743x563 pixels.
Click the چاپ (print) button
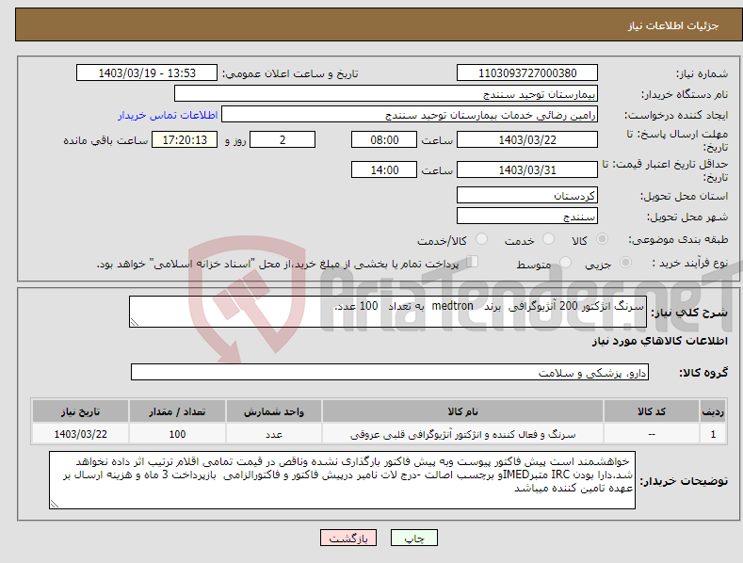click(x=413, y=538)
